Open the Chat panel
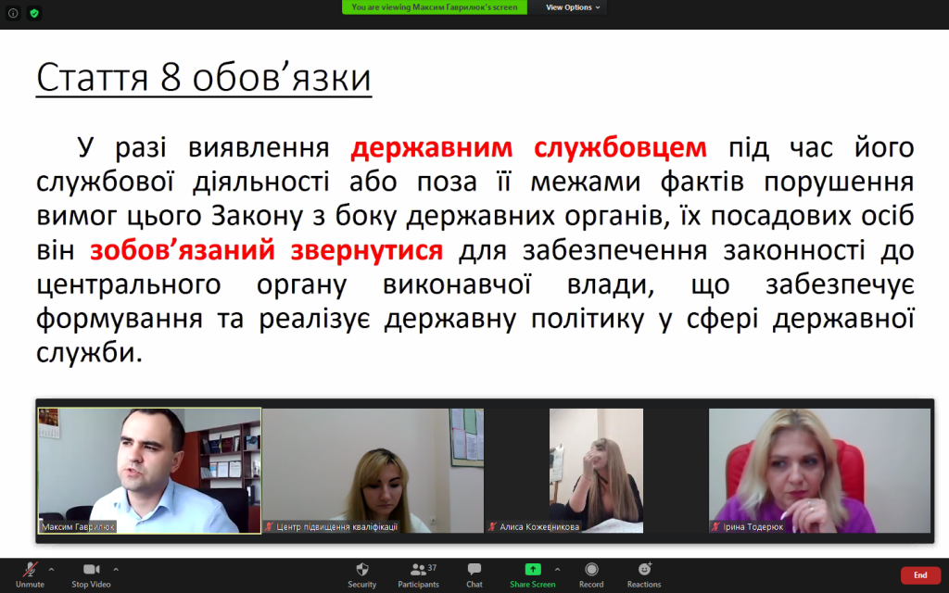This screenshot has width=949, height=593. [x=474, y=574]
